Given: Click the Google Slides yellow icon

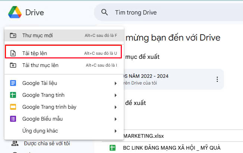Looking at the screenshot, I should coord(13,107).
